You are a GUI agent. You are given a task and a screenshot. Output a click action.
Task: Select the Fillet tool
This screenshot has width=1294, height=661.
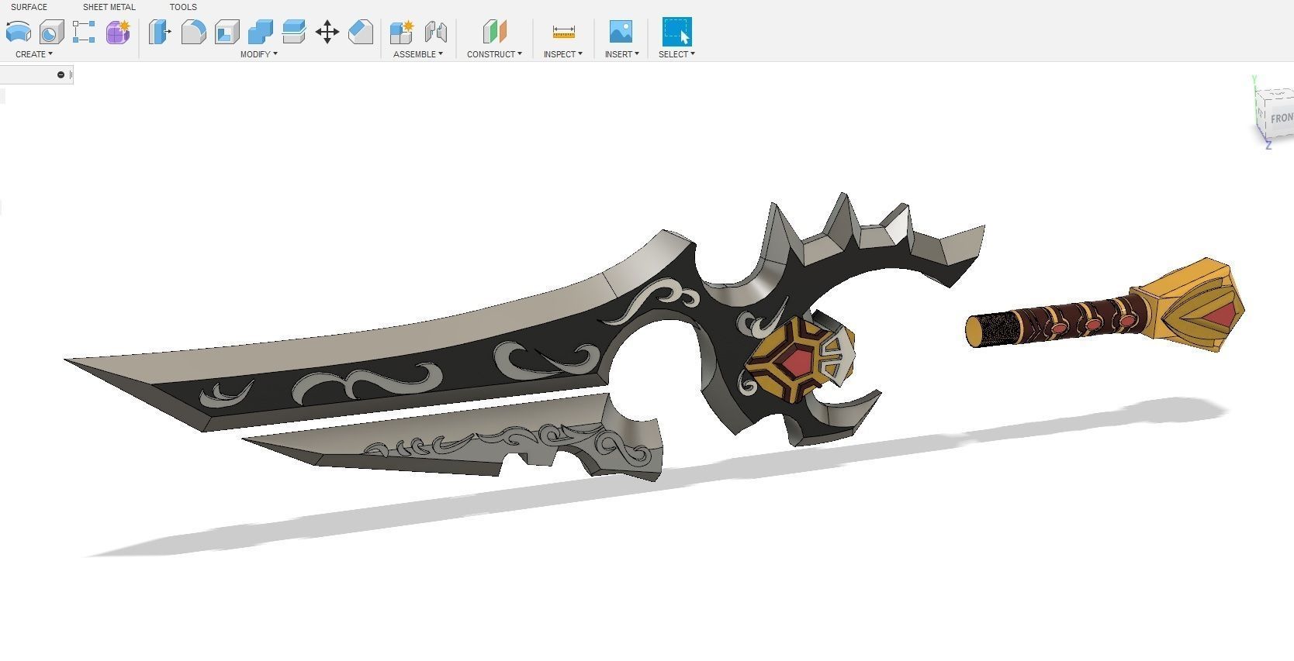[193, 32]
